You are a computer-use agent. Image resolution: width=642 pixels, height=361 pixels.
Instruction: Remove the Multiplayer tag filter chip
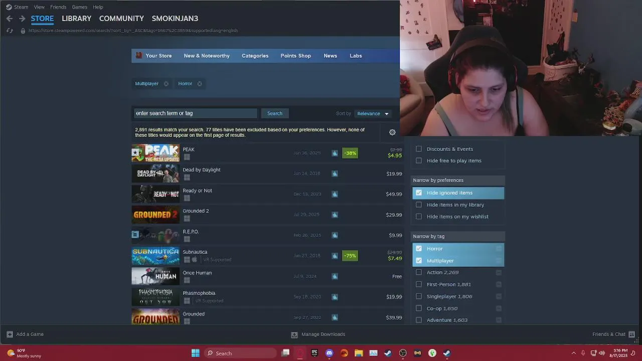(x=166, y=84)
